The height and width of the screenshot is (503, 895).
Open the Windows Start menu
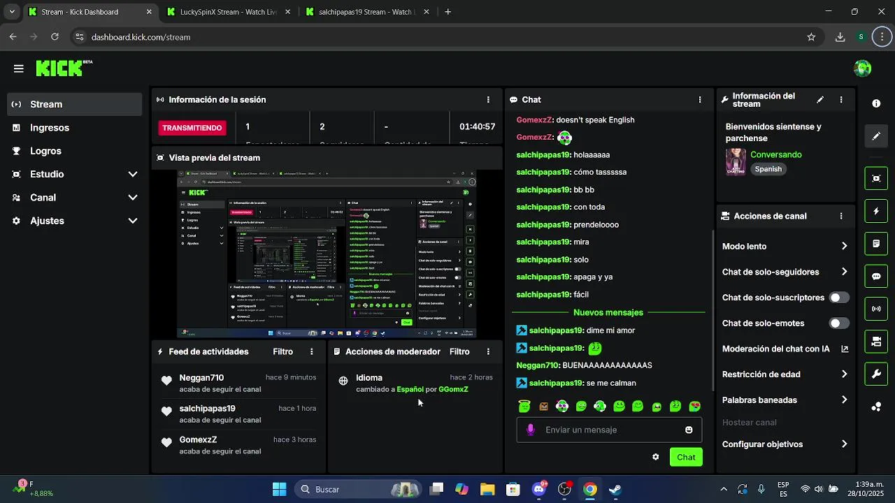click(279, 490)
